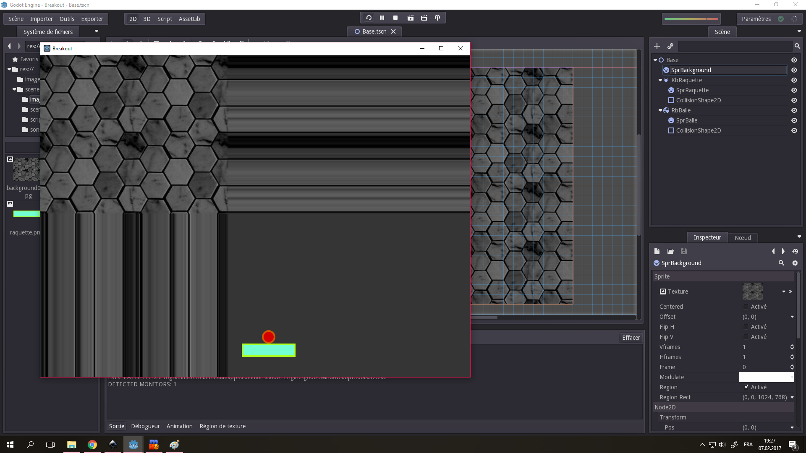Hide the SprBackground node
This screenshot has height=453, width=806.
click(x=794, y=70)
